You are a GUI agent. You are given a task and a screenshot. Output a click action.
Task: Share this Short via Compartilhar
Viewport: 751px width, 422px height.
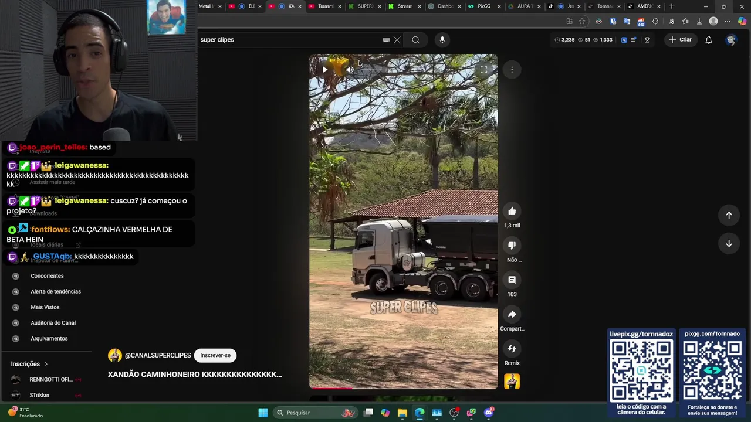[x=512, y=315]
